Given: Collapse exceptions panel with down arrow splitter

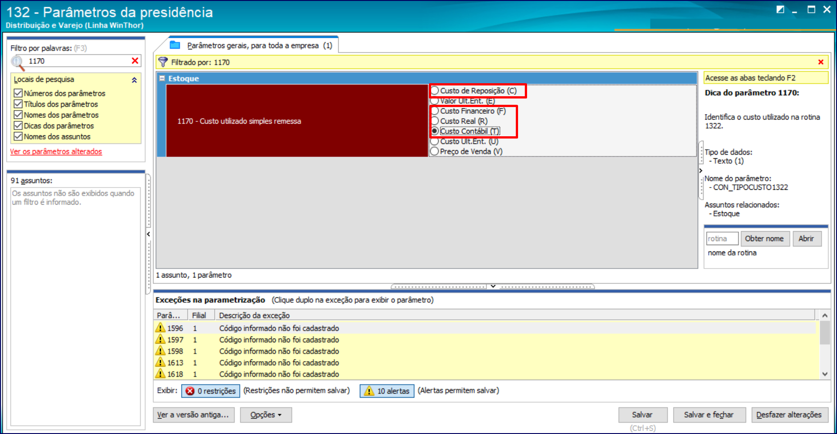Looking at the screenshot, I should click(493, 286).
